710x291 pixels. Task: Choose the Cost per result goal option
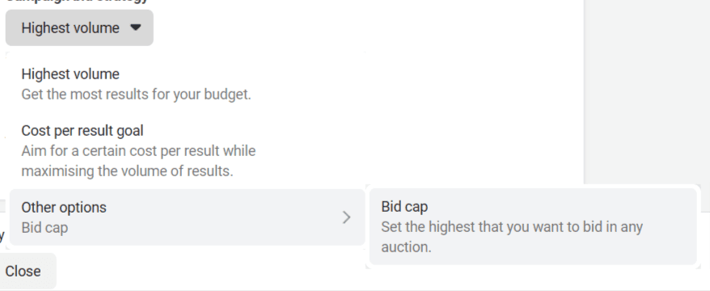188,150
